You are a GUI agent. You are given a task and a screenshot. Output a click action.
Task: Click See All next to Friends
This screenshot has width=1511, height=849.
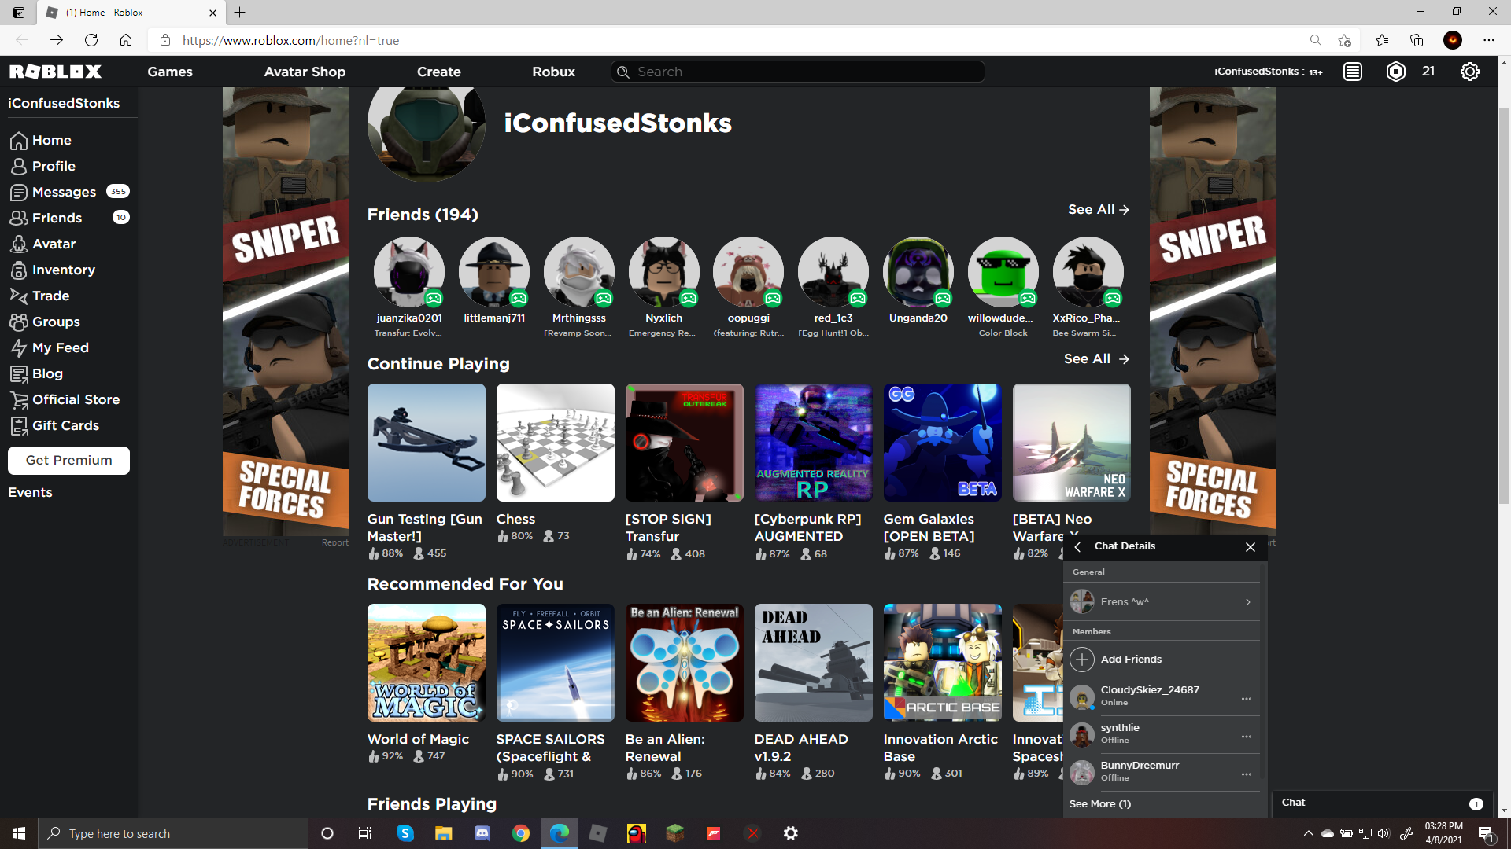[1099, 209]
